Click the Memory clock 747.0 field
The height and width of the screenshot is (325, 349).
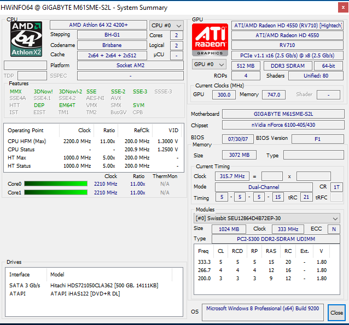274,94
